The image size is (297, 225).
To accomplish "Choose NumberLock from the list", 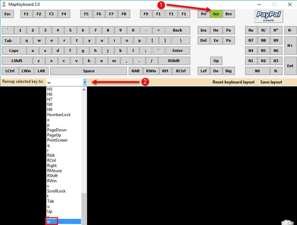I will (59, 114).
